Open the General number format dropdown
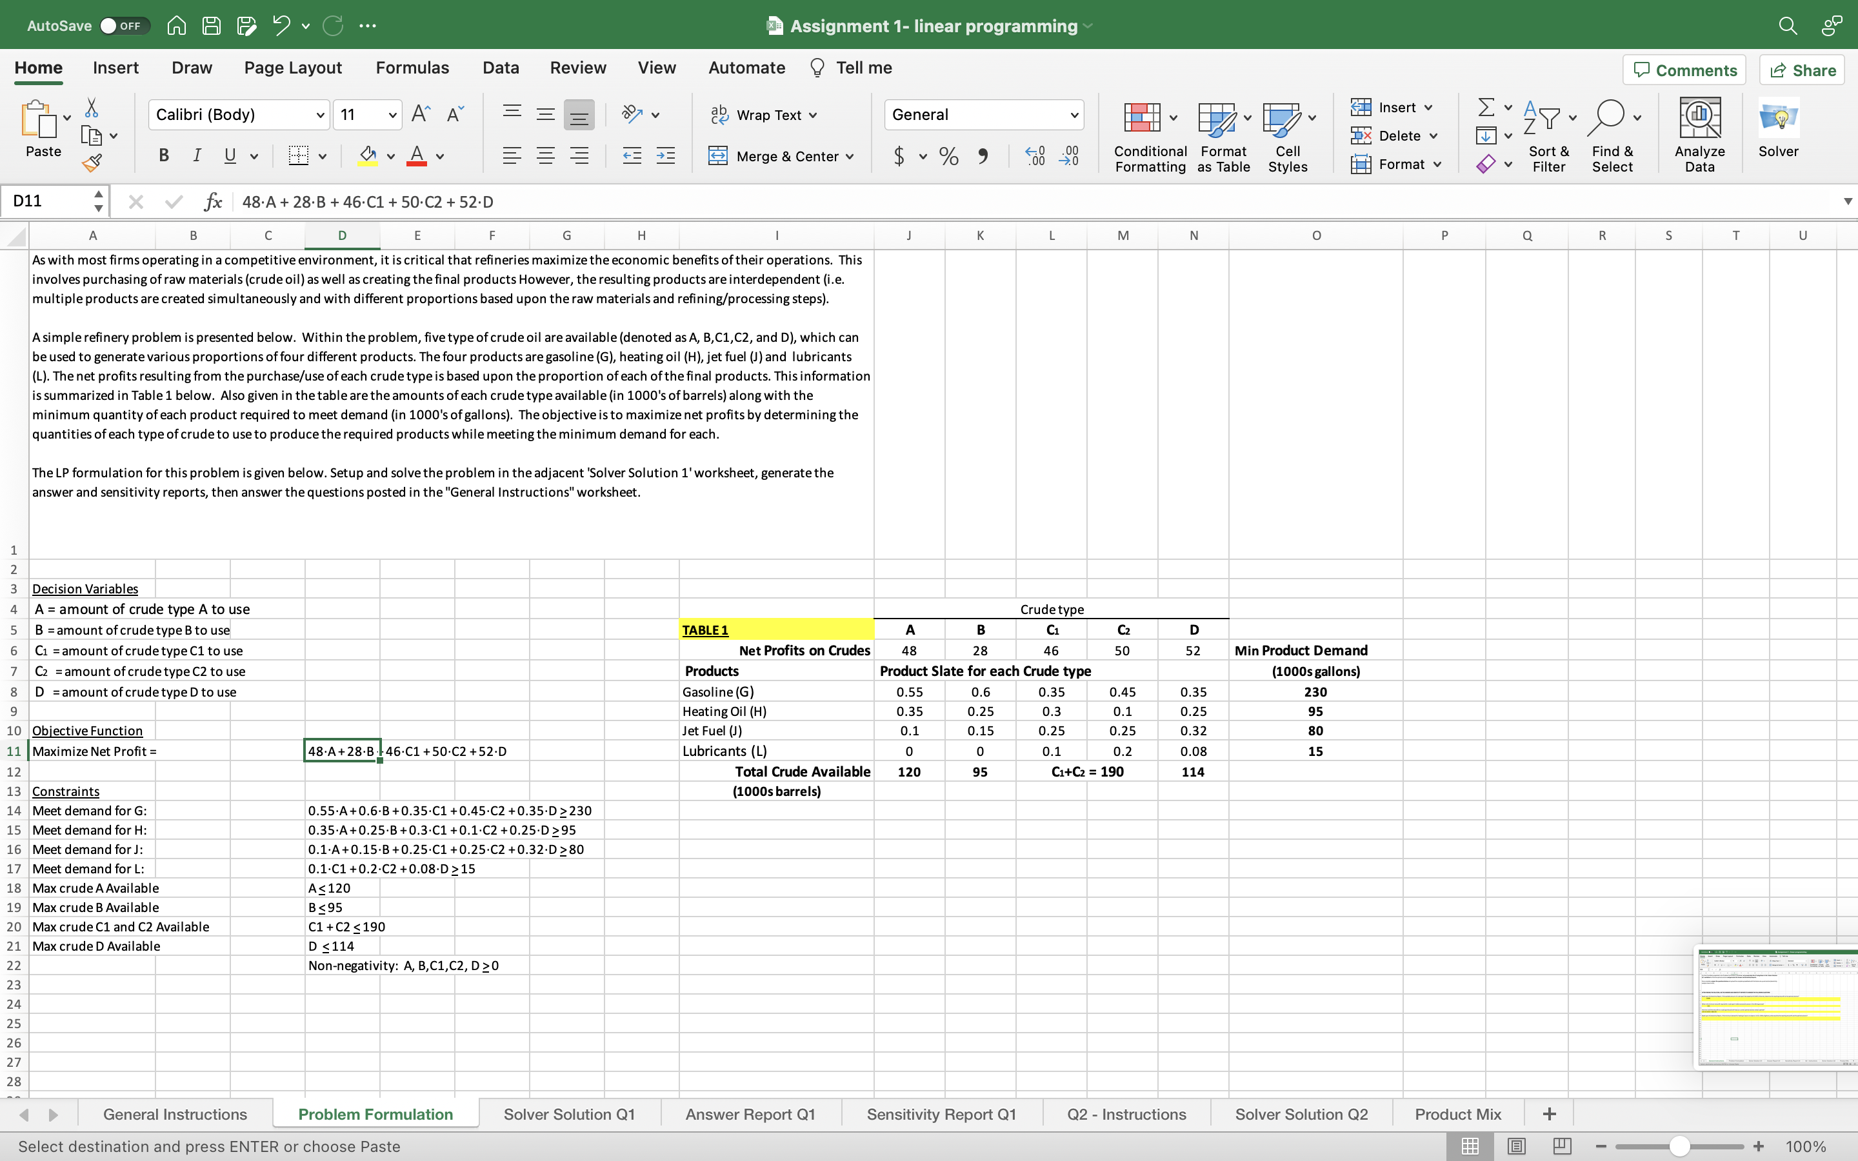1858x1161 pixels. tap(1074, 114)
